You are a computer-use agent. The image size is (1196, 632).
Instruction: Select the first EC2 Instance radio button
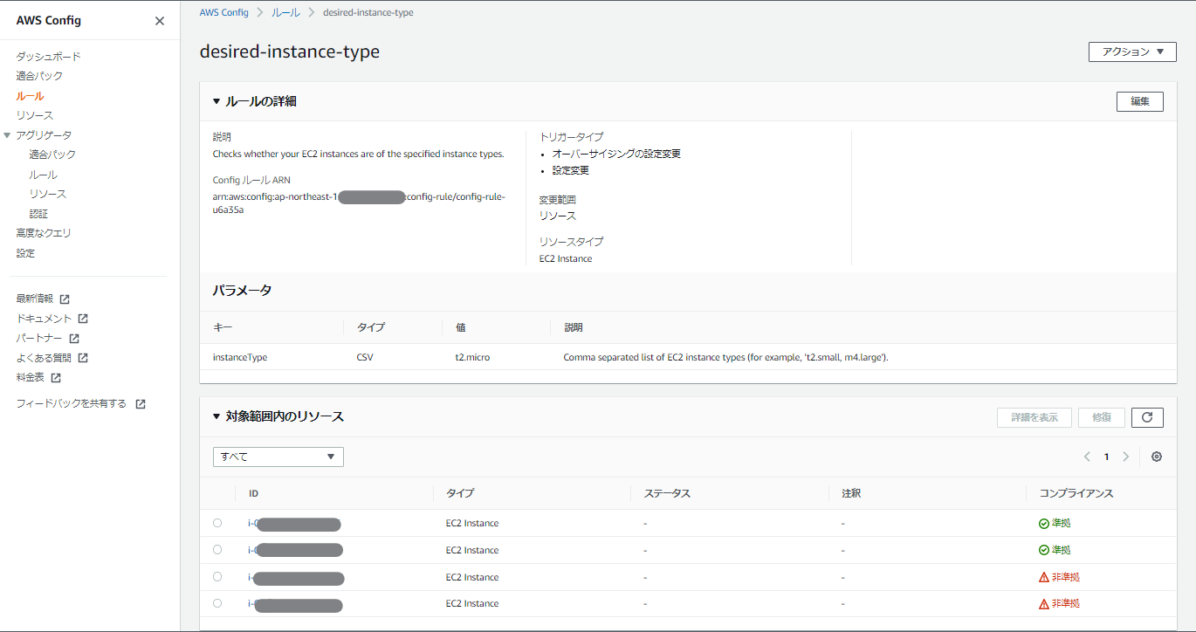point(217,522)
